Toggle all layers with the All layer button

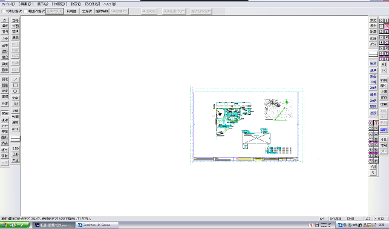384,65
